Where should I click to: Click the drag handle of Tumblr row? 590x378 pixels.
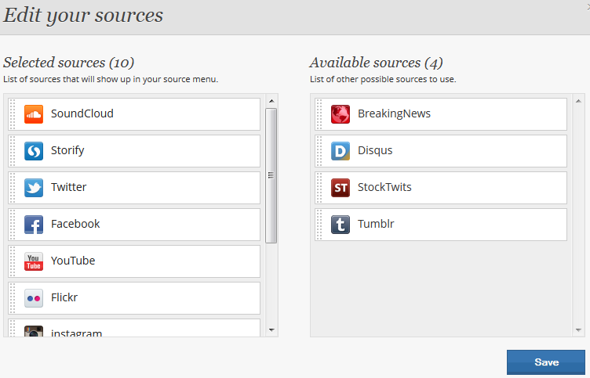tap(319, 225)
